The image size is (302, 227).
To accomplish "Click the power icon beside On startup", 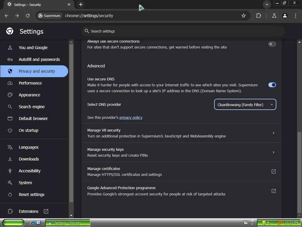I will pyautogui.click(x=10, y=130).
